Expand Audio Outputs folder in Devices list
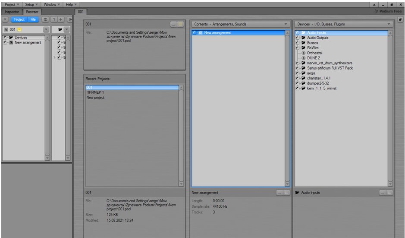This screenshot has width=405, height=238. pos(297,38)
